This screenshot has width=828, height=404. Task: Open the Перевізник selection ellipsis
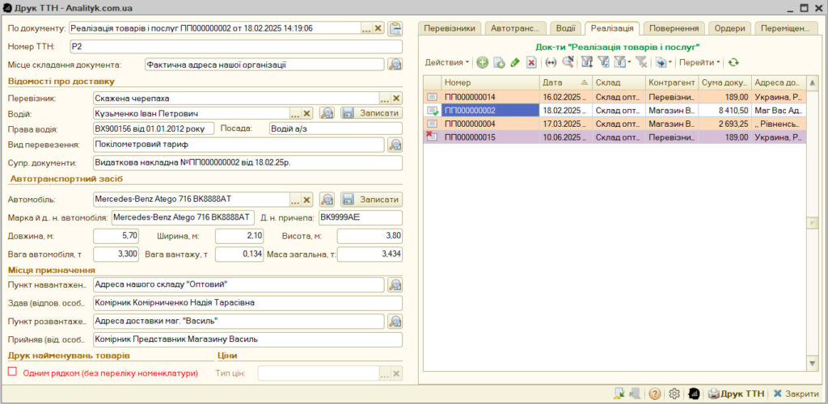384,98
